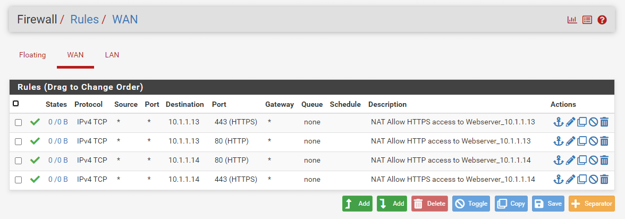625x219 pixels.
Task: Check the box for HTTP 10.1.1.13 rule
Action: coord(18,141)
